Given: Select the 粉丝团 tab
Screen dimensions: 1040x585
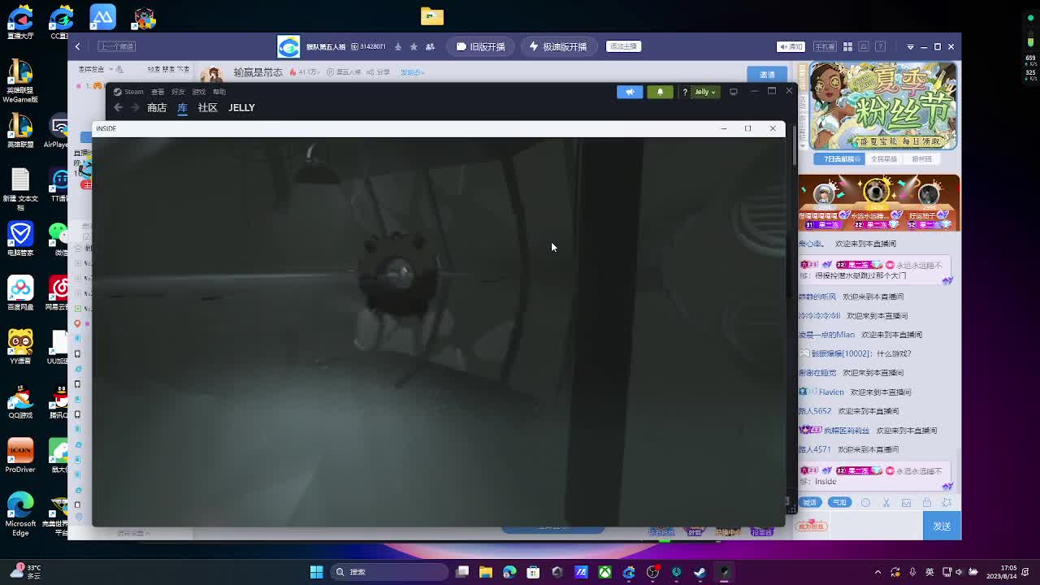Looking at the screenshot, I should point(921,158).
